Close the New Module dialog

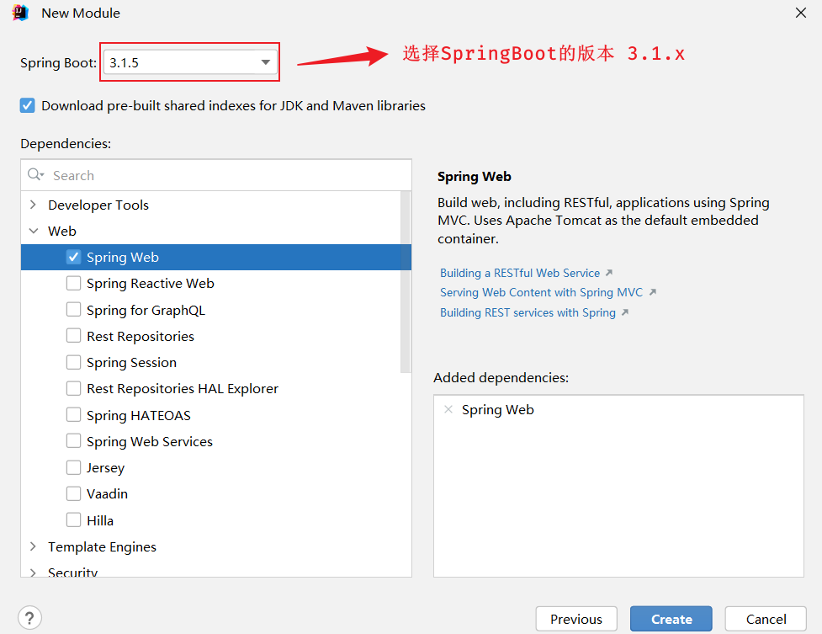pos(800,13)
